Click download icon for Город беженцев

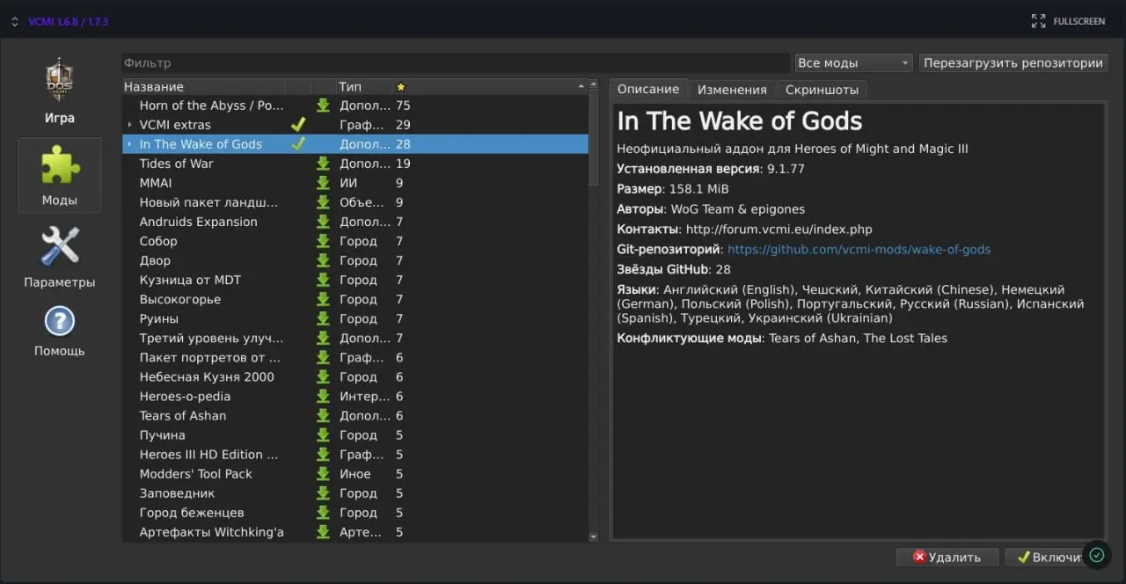pyautogui.click(x=323, y=512)
